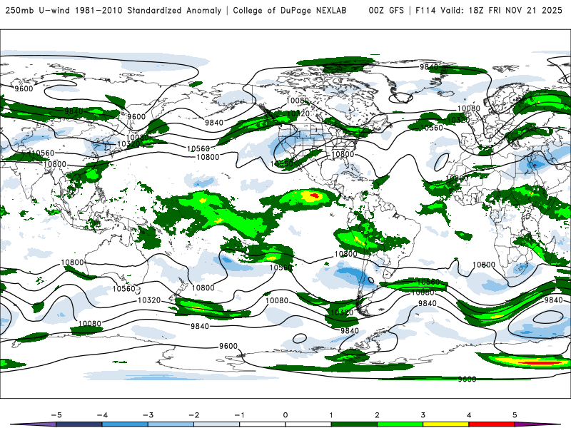Click the closed contour oval over Greenland
The height and width of the screenshot is (428, 571).
[x=400, y=98]
